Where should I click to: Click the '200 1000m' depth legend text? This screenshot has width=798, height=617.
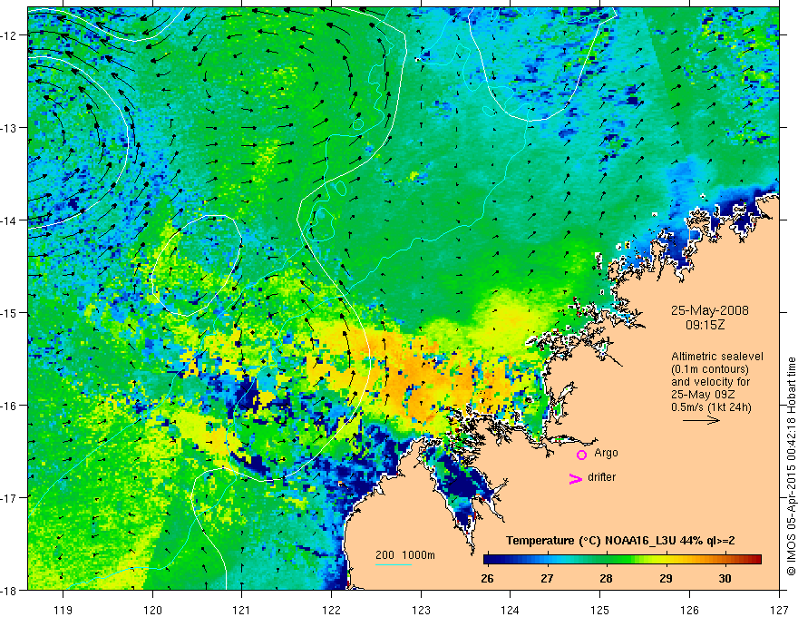[405, 555]
